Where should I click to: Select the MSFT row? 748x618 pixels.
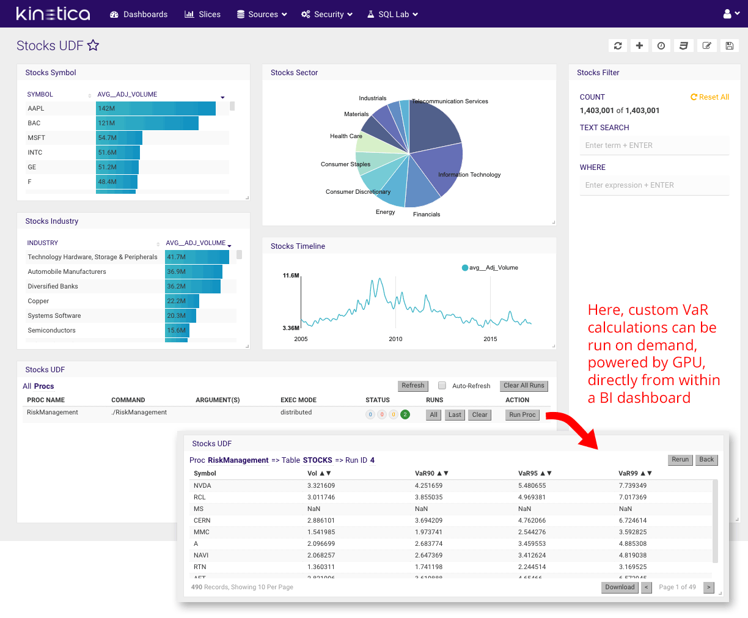[127, 138]
